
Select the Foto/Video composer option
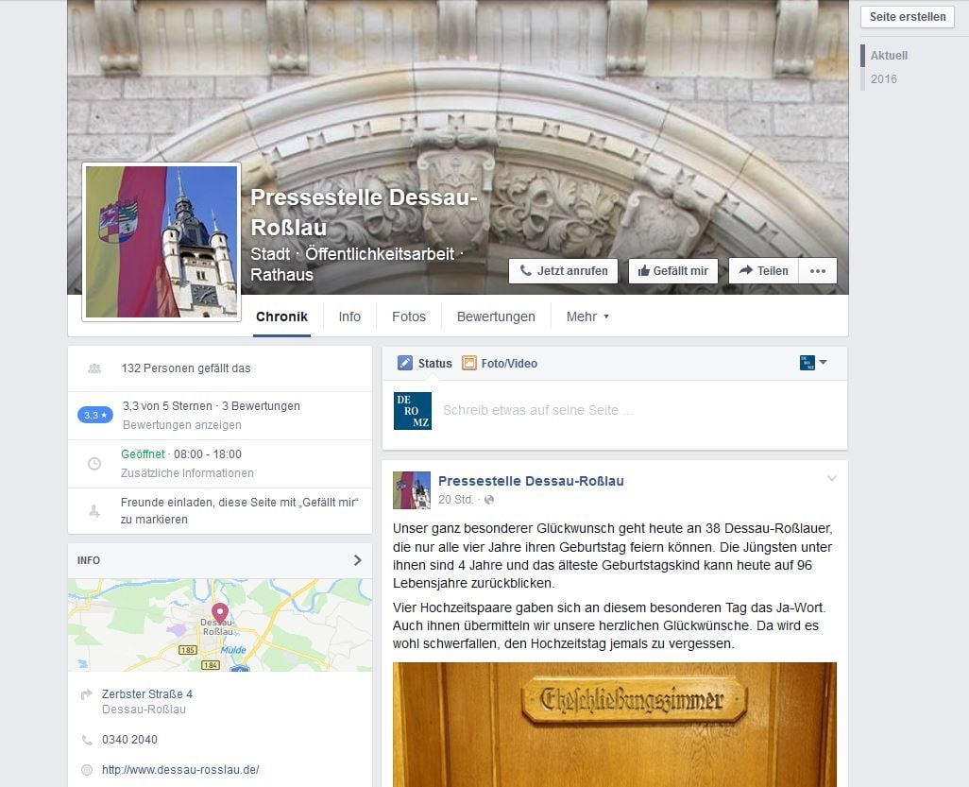pos(509,364)
